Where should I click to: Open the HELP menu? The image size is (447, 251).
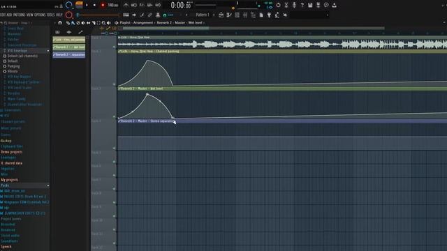[x=59, y=15]
